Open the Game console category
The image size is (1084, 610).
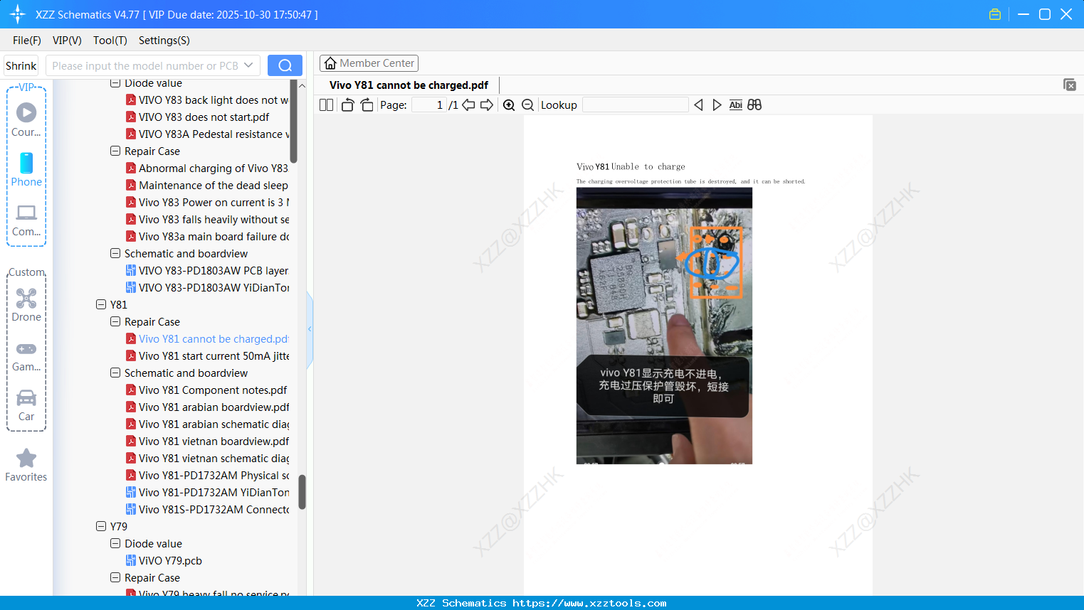pyautogui.click(x=26, y=355)
